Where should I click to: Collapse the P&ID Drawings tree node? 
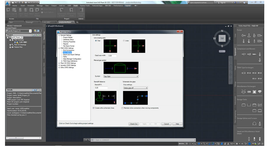pos(10,40)
